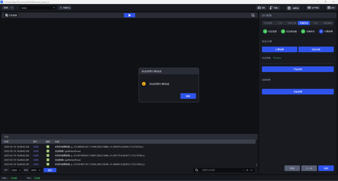Open history data (历史数据)

click(11, 15)
